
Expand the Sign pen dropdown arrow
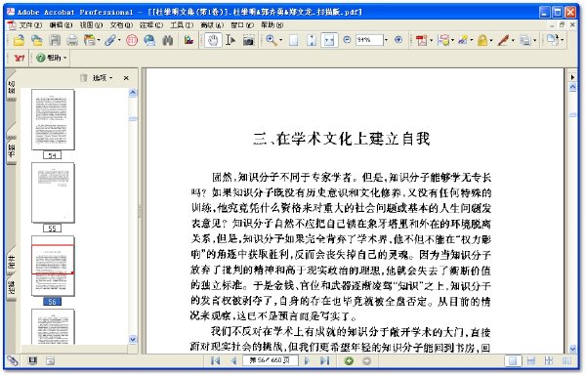[x=513, y=40]
